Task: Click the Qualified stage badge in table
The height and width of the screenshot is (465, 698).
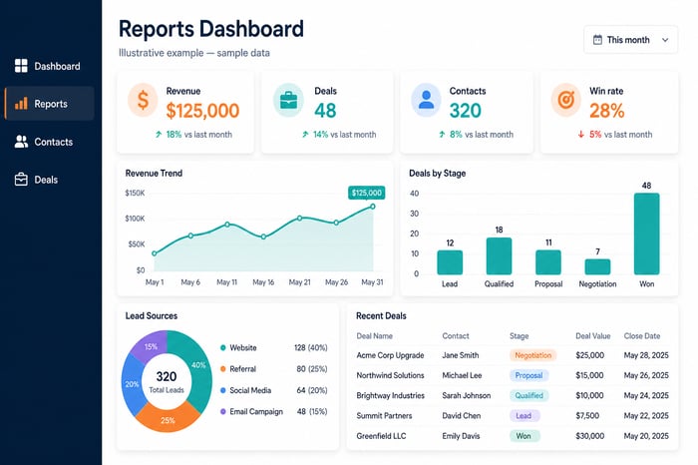Action: pos(528,395)
